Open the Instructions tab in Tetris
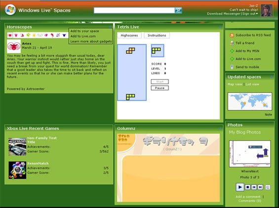279x208 pixels. point(157,35)
